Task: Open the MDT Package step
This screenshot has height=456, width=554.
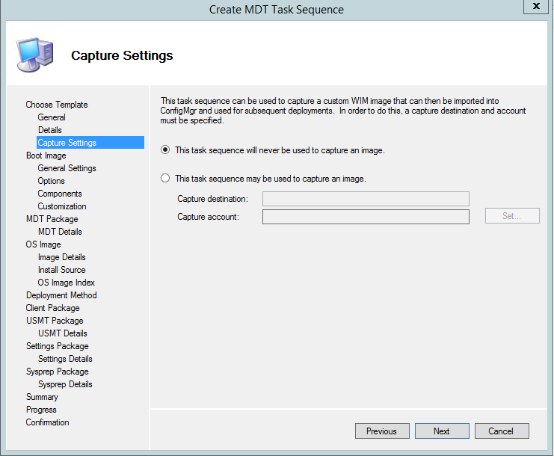Action: [52, 219]
